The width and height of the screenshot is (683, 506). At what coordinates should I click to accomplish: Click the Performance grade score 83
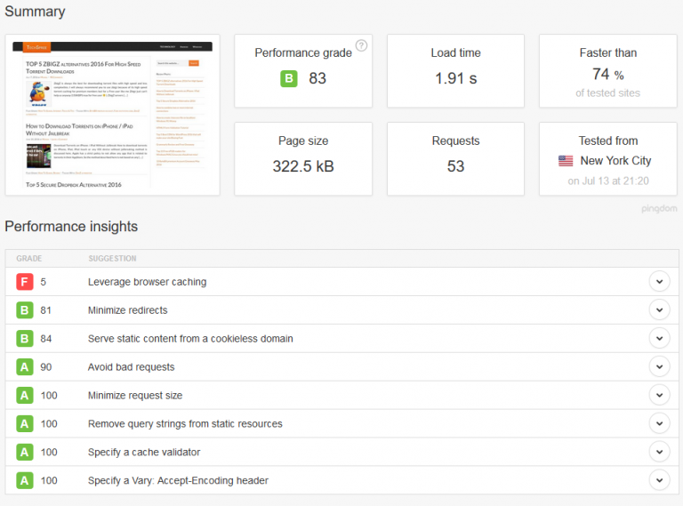point(317,78)
